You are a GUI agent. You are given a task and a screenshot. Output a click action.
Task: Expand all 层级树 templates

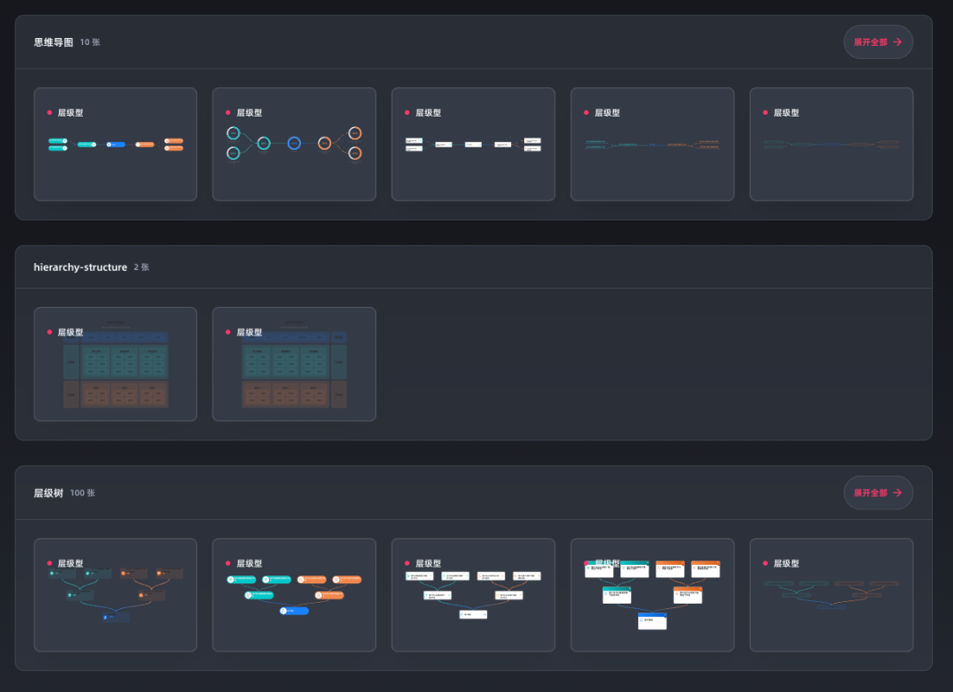877,493
